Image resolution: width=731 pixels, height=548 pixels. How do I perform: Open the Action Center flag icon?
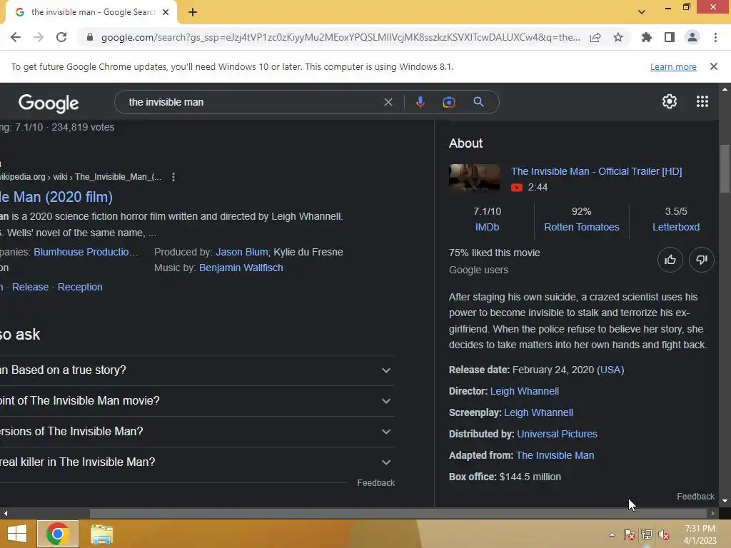pyautogui.click(x=629, y=534)
